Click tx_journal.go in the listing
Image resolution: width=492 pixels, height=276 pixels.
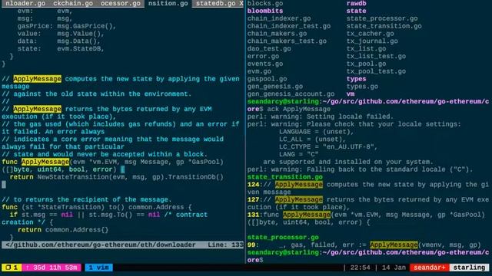click(372, 41)
